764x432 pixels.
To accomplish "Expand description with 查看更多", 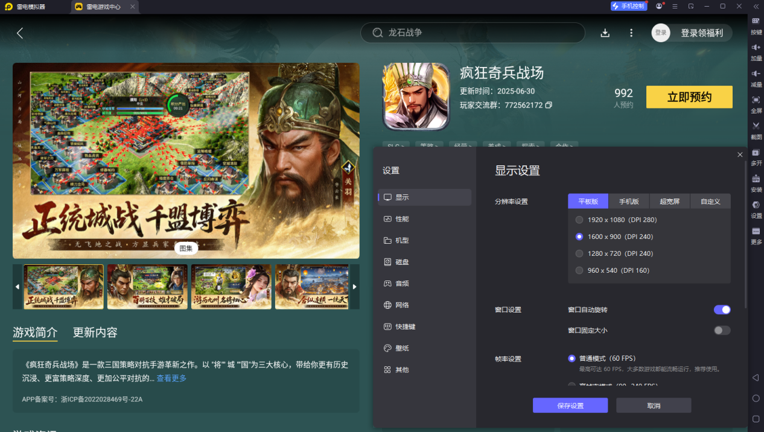I will pos(171,378).
